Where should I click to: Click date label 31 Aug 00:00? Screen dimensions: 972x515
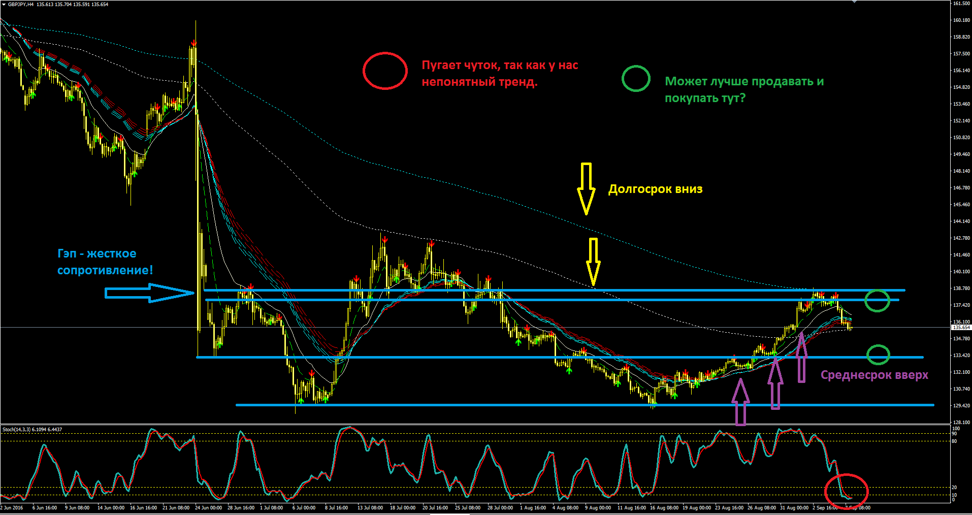[x=794, y=508]
